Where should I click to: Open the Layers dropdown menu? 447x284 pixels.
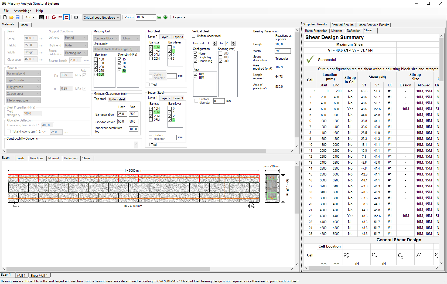click(x=179, y=17)
